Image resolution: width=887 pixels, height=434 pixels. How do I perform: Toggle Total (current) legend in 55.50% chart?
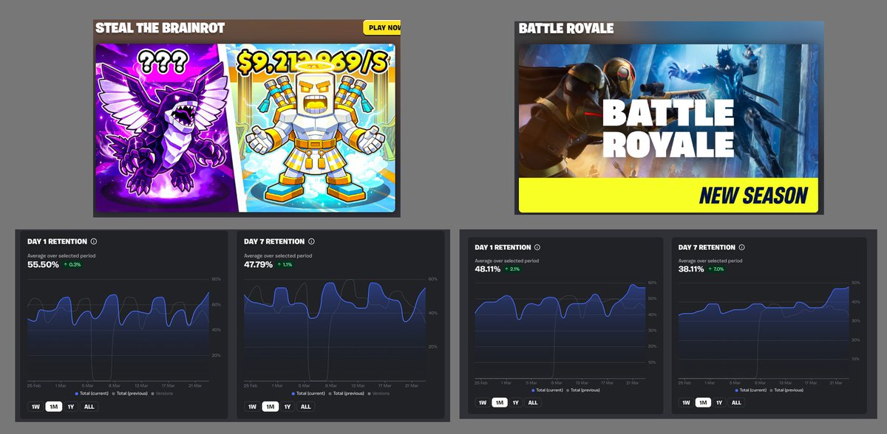click(x=91, y=393)
